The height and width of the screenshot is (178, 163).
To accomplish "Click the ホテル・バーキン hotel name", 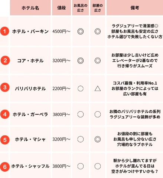I will coord(30,32).
